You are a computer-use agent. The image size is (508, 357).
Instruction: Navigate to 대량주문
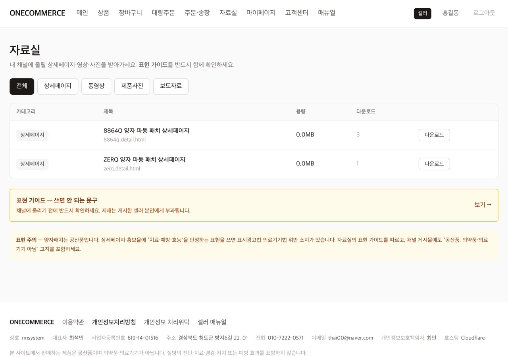(163, 13)
